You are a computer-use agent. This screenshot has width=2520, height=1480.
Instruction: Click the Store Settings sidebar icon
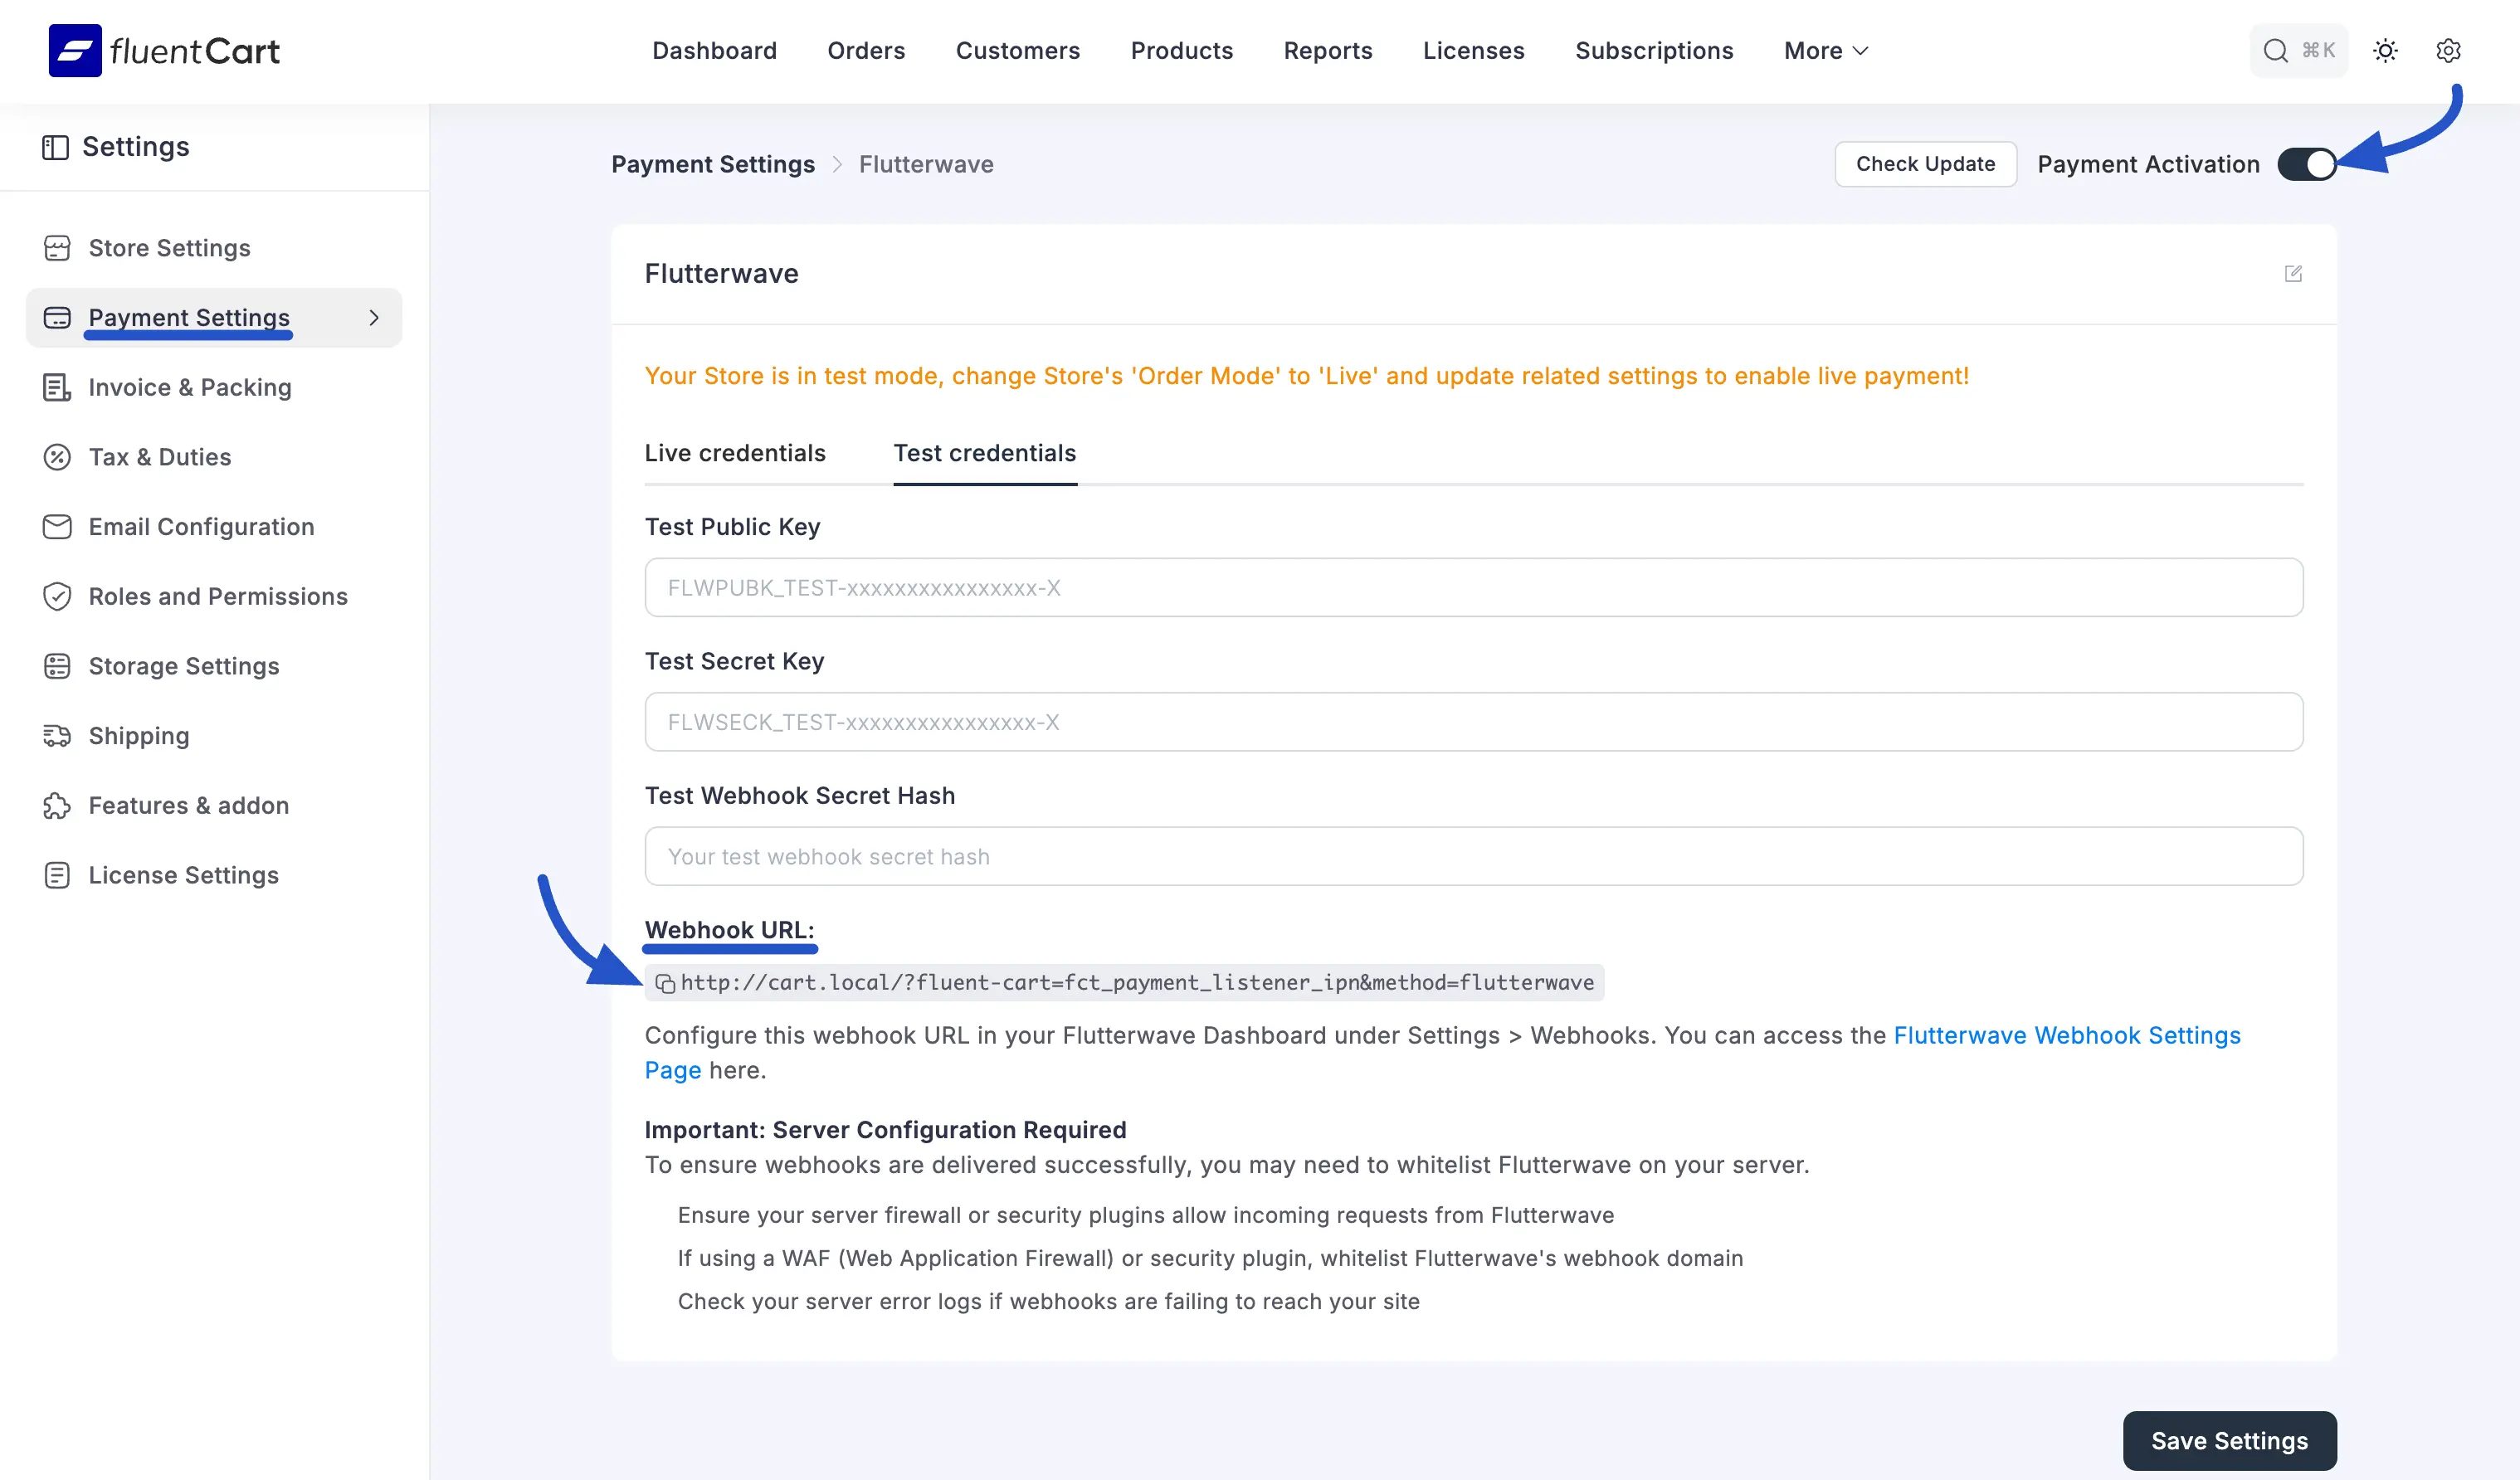[57, 248]
